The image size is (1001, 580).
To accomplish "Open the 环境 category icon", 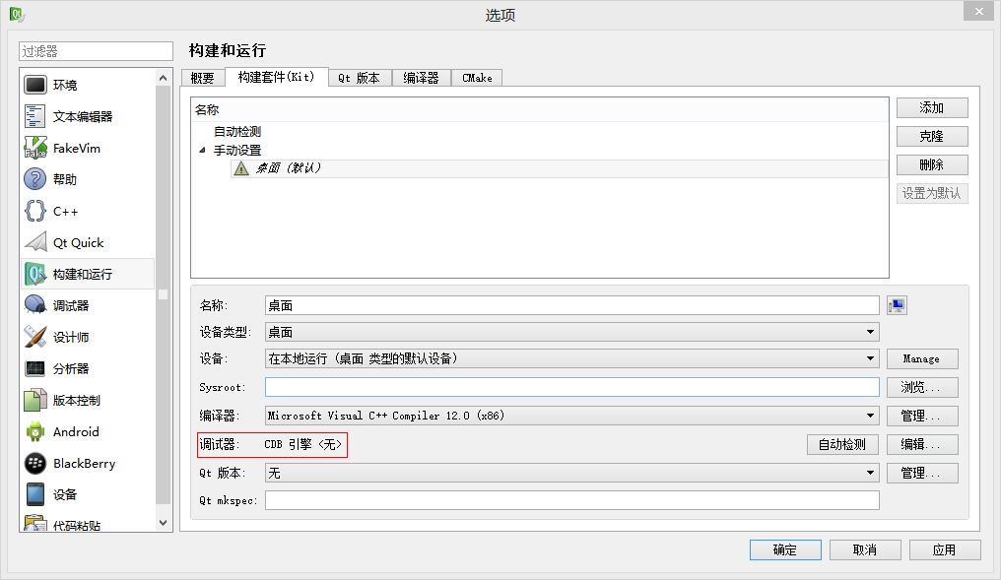I will [x=35, y=85].
